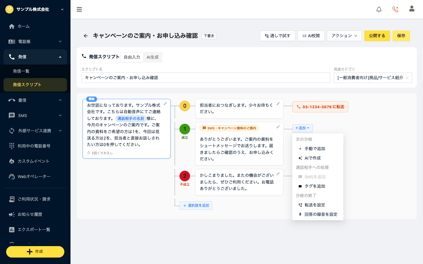Open 利用中の電話番号 in the sidebar

click(x=35, y=146)
